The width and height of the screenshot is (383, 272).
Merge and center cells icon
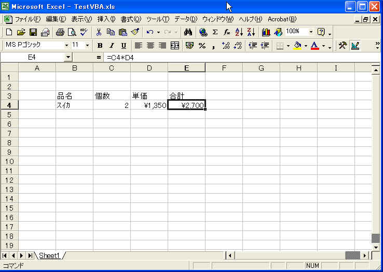pyautogui.click(x=175, y=46)
